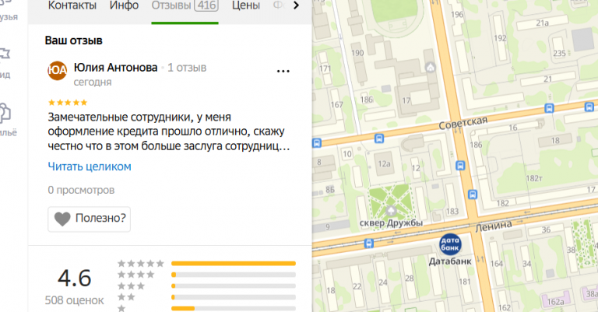This screenshot has height=312, width=598.
Task: Switch to the Инфо tab
Action: [124, 5]
